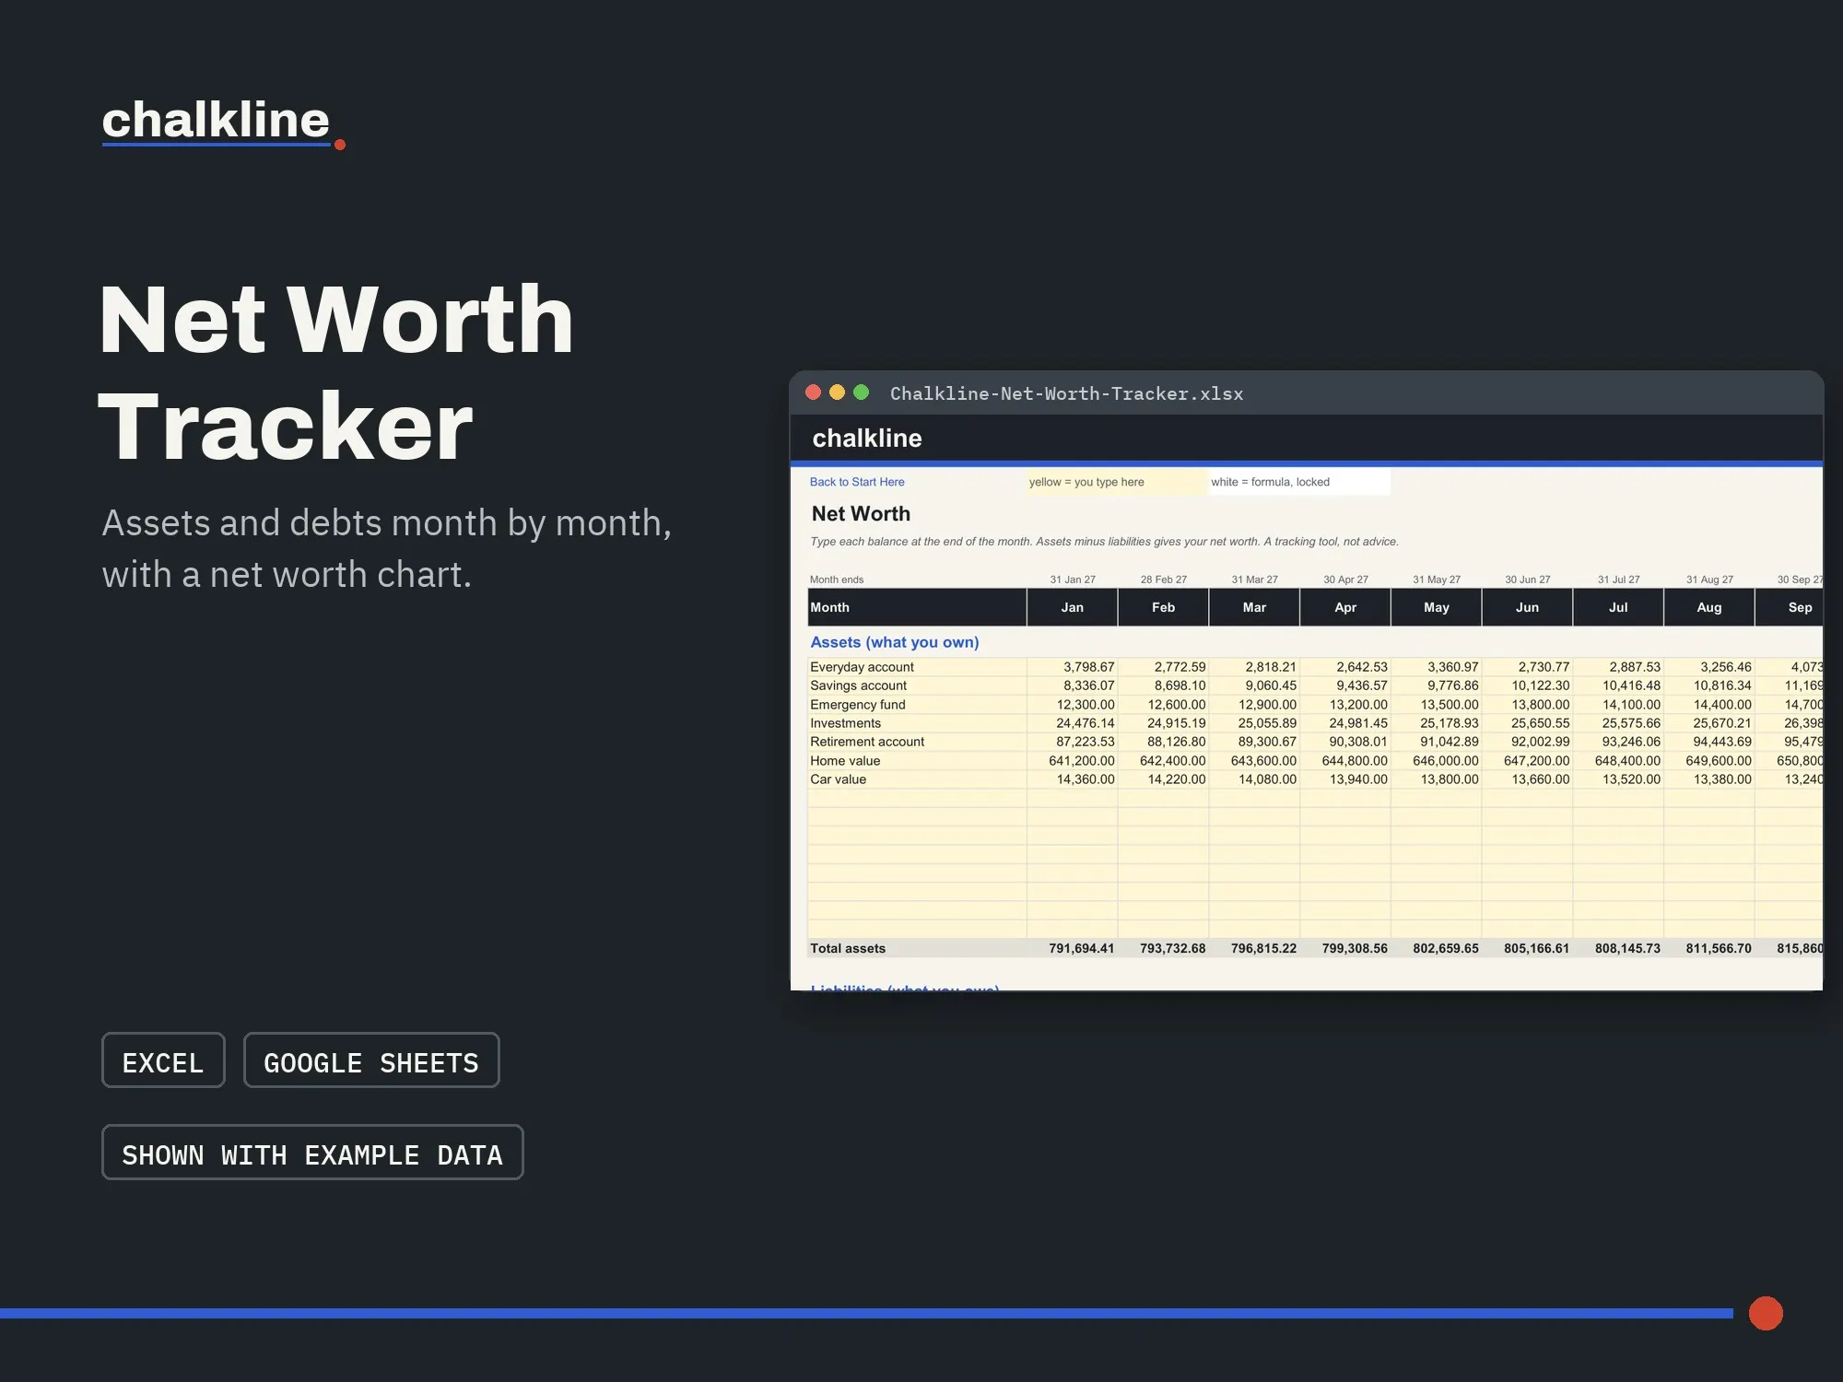Select the Jan column header
This screenshot has height=1382, width=1843.
pos(1073,607)
